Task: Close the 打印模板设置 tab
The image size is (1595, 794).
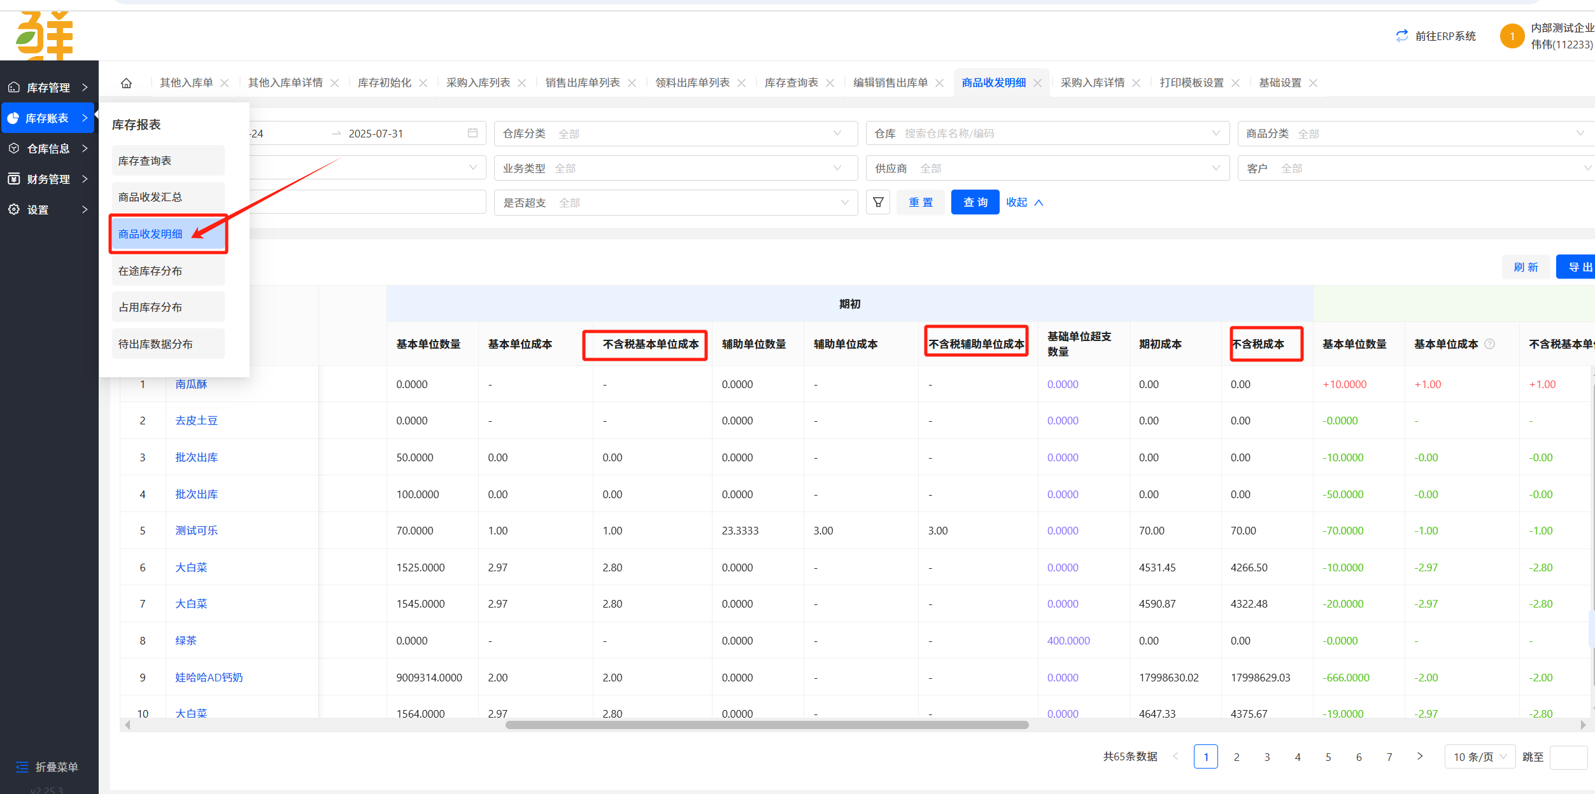Action: [x=1235, y=83]
